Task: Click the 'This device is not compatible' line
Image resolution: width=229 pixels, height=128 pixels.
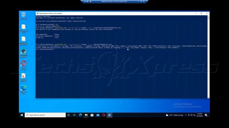Action: [74, 29]
